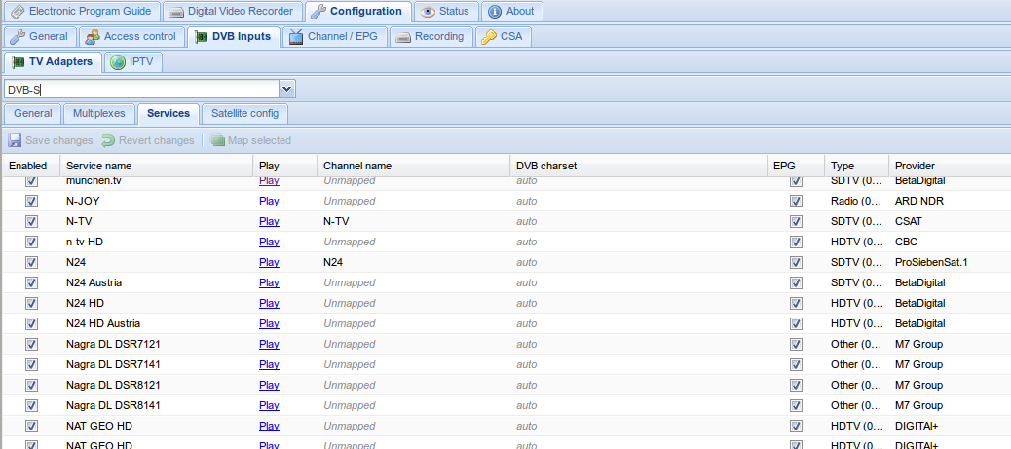Viewport: 1011px width, 449px height.
Task: Toggle Enabled checkbox for N24
Action: (x=31, y=263)
